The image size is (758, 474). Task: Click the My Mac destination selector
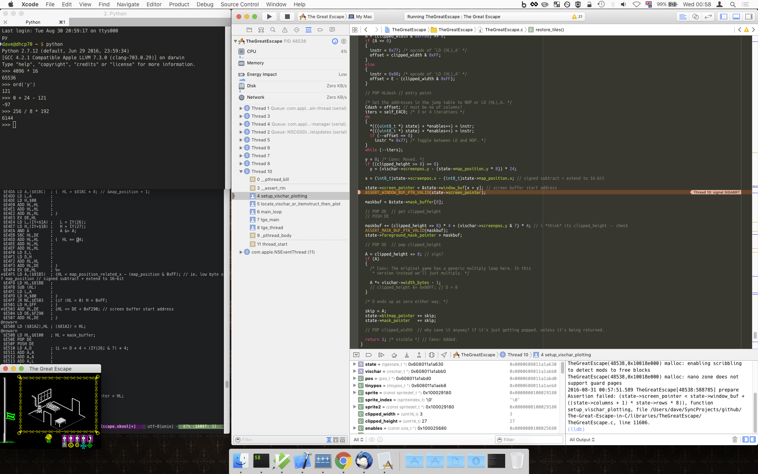(360, 17)
